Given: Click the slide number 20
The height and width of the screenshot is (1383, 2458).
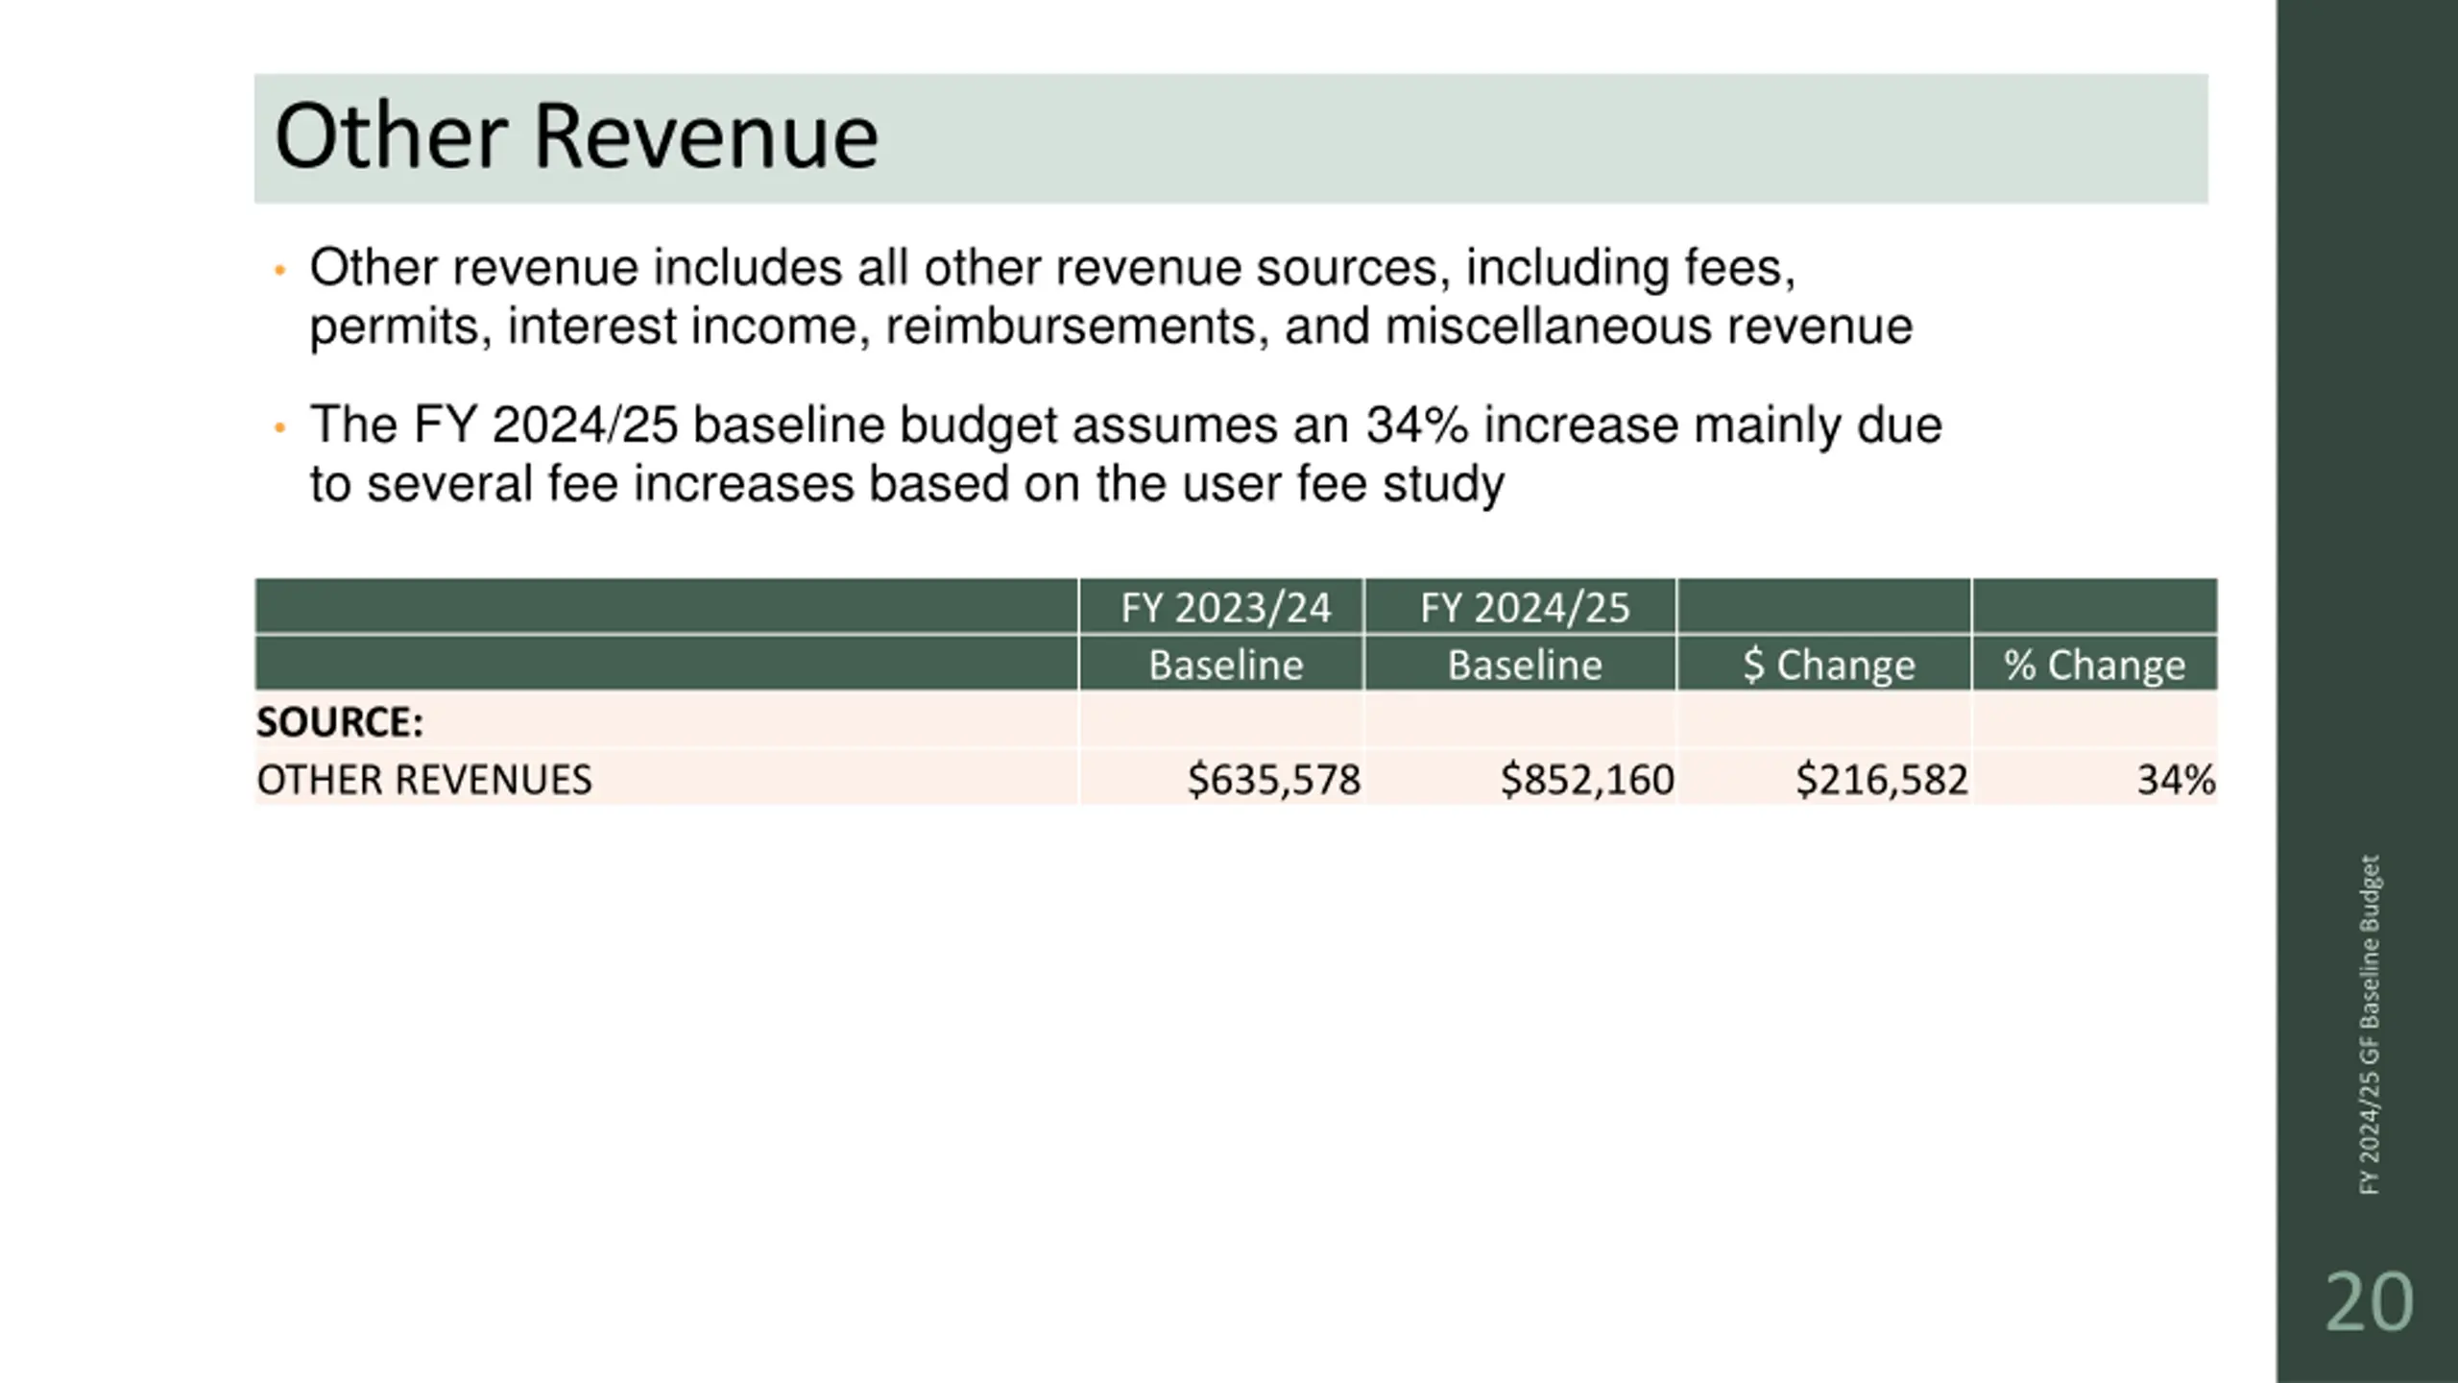Looking at the screenshot, I should 2369,1302.
